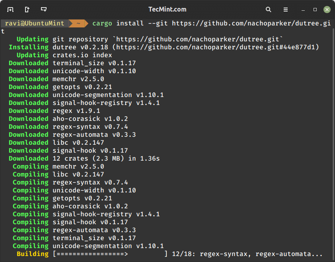Click Downloaded unicode-segmentation v1.10.1 line

point(86,95)
